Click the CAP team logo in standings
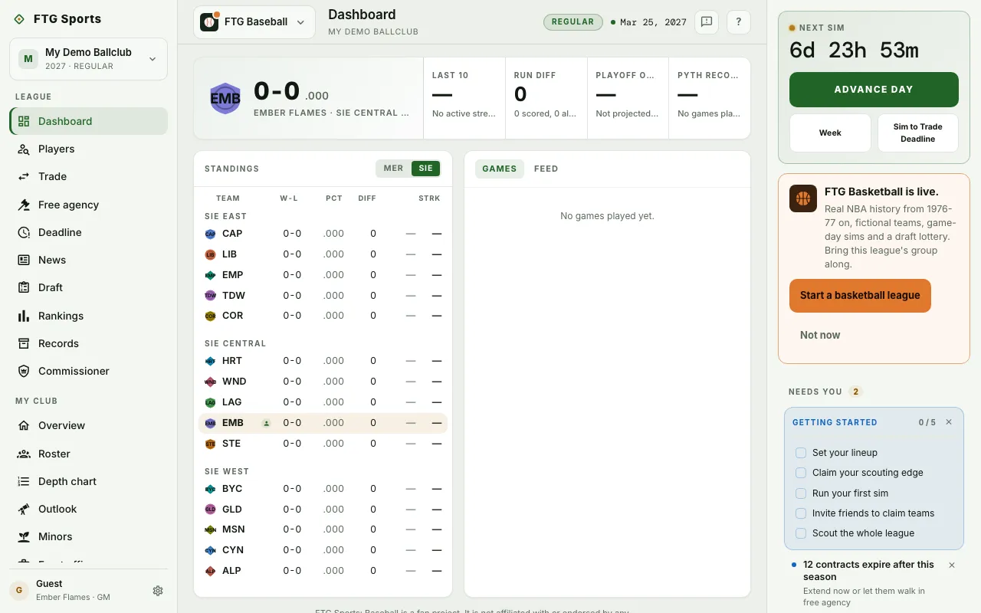This screenshot has width=981, height=613. [211, 234]
